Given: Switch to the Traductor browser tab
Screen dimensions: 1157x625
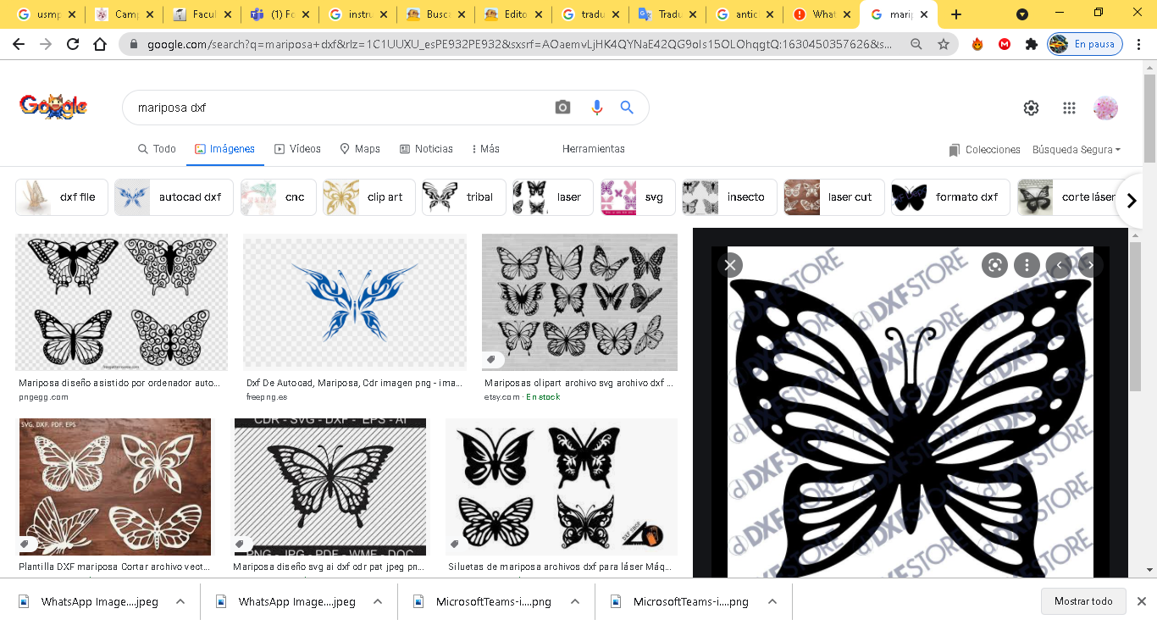Looking at the screenshot, I should coord(667,14).
